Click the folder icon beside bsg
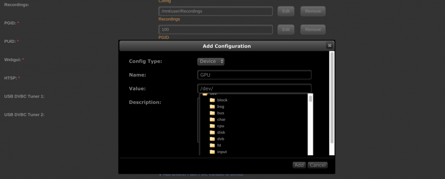The image size is (445, 179). pyautogui.click(x=212, y=106)
